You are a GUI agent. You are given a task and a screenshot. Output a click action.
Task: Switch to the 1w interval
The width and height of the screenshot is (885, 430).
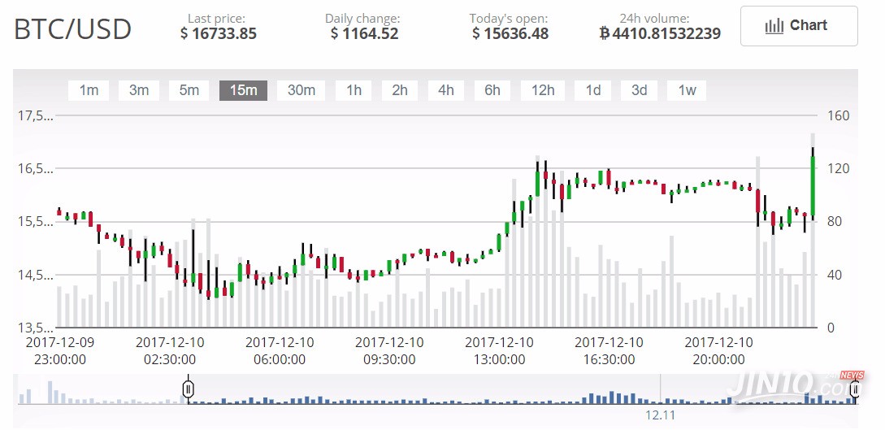point(687,90)
